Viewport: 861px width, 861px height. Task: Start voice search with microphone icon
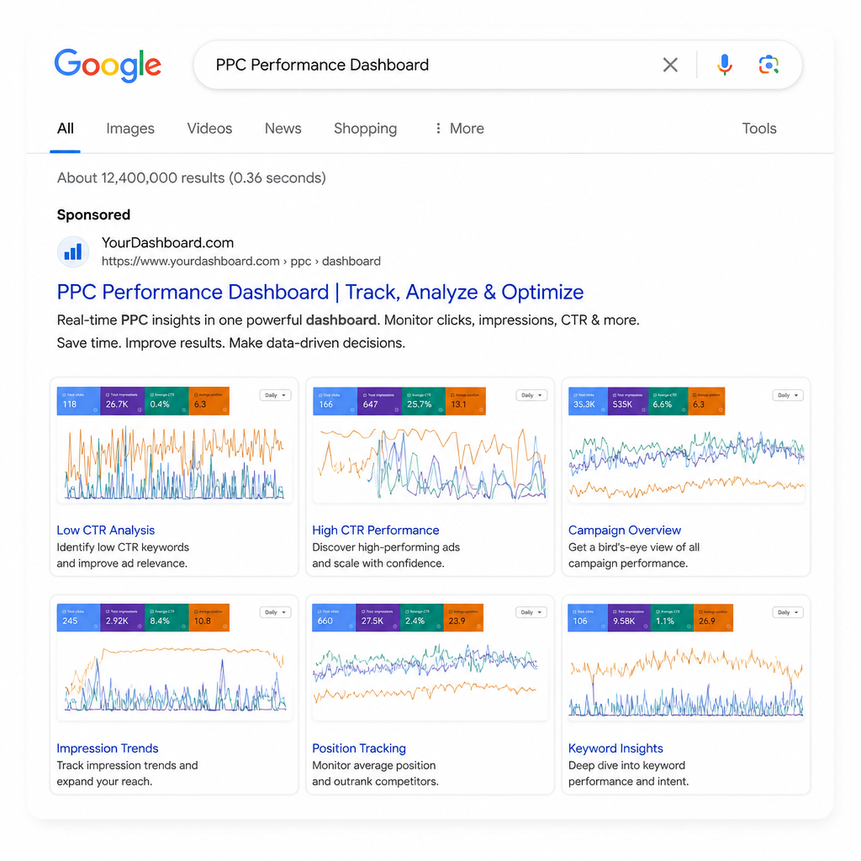tap(724, 65)
